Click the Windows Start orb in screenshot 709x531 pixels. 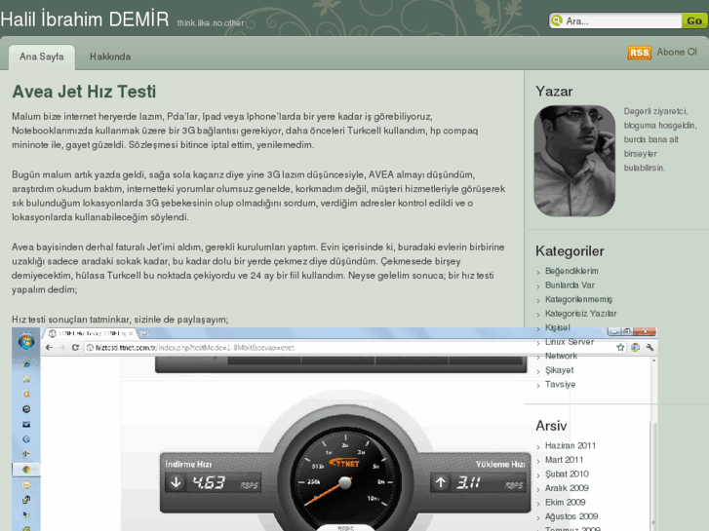click(24, 342)
